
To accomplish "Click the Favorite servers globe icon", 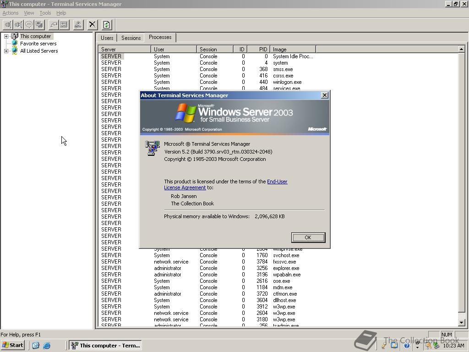I will (14, 44).
